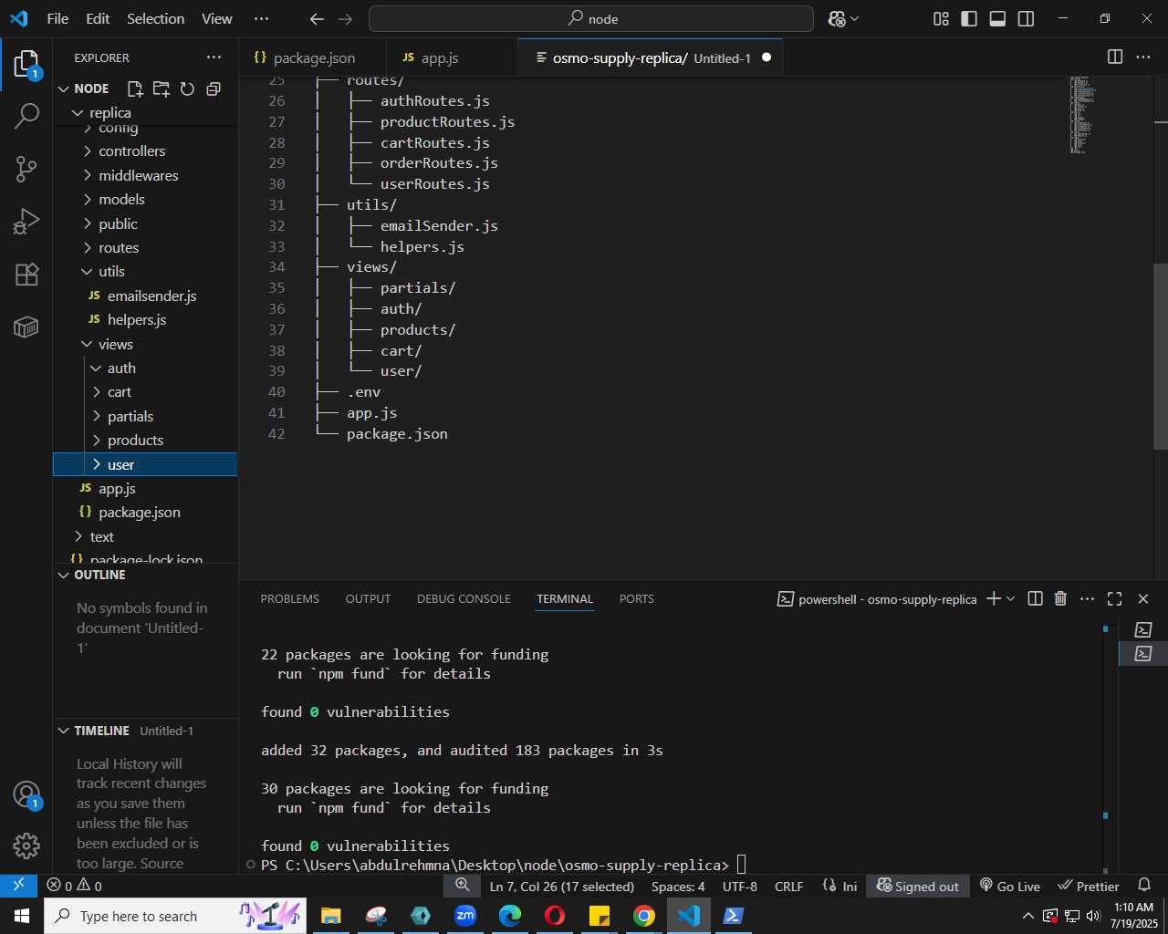This screenshot has height=934, width=1168.
Task: Open the Copilot chat icon in title bar
Action: click(838, 18)
